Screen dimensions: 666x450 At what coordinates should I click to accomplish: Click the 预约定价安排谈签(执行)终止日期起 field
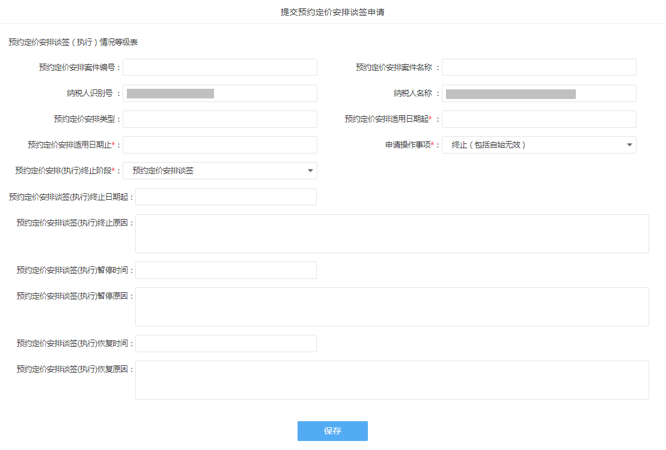(x=226, y=197)
